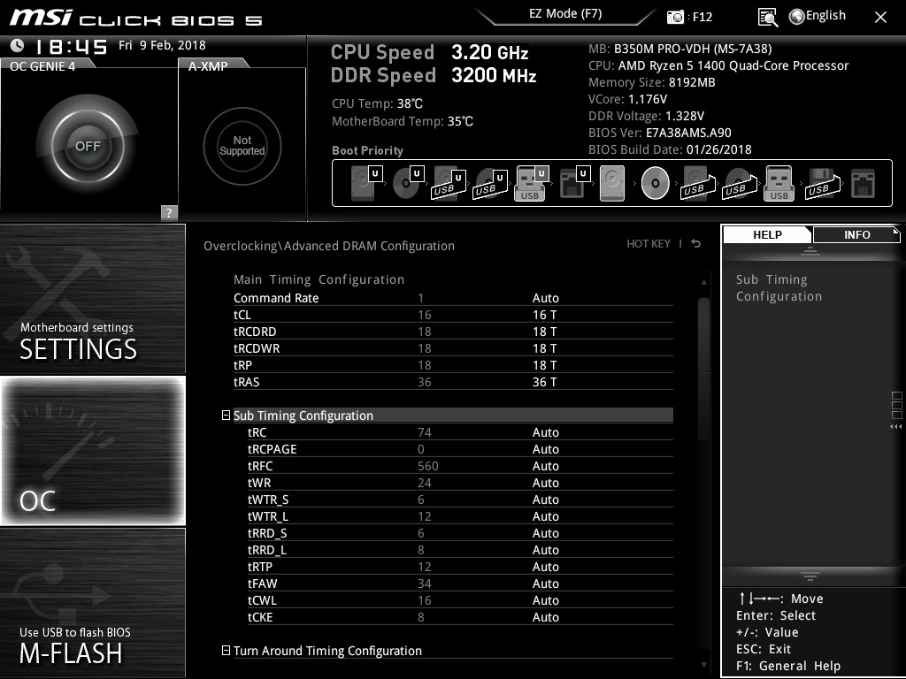Open the side panel triple-arrow handle

tap(896, 427)
